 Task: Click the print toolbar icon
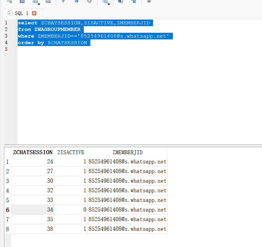(x=48, y=1)
